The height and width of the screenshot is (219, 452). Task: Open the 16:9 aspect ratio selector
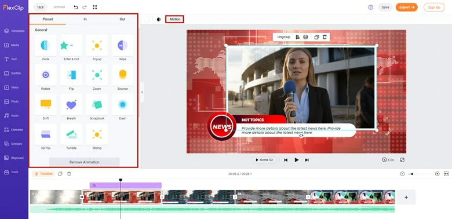pos(40,7)
